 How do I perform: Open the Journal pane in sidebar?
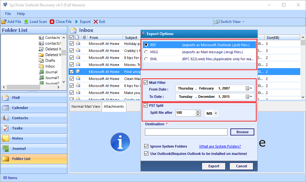coord(19,149)
